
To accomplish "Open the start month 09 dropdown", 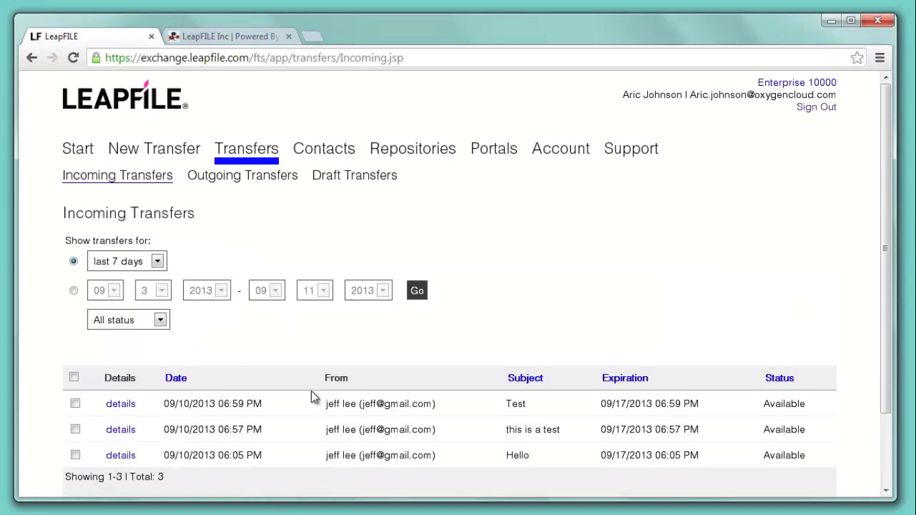I will pyautogui.click(x=105, y=290).
